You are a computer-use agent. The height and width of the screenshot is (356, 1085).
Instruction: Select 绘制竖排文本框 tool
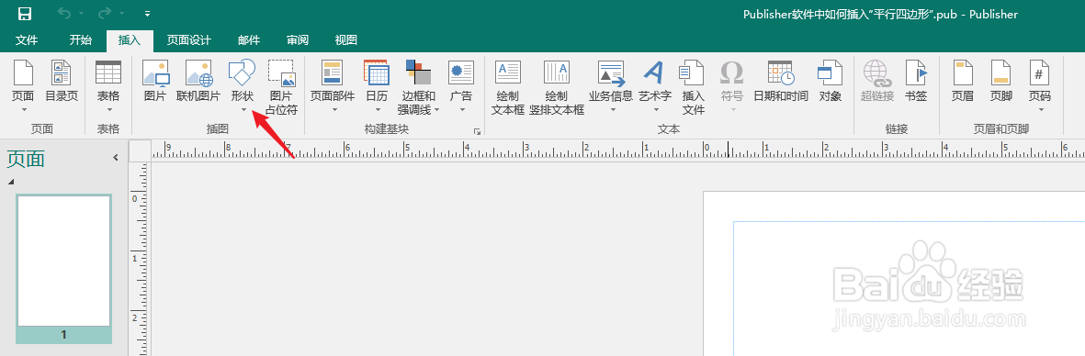click(x=557, y=86)
